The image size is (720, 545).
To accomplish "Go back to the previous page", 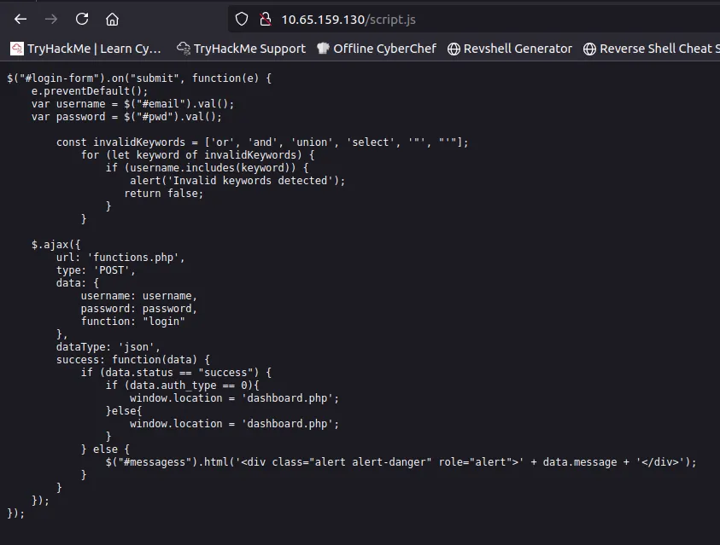I will click(20, 19).
